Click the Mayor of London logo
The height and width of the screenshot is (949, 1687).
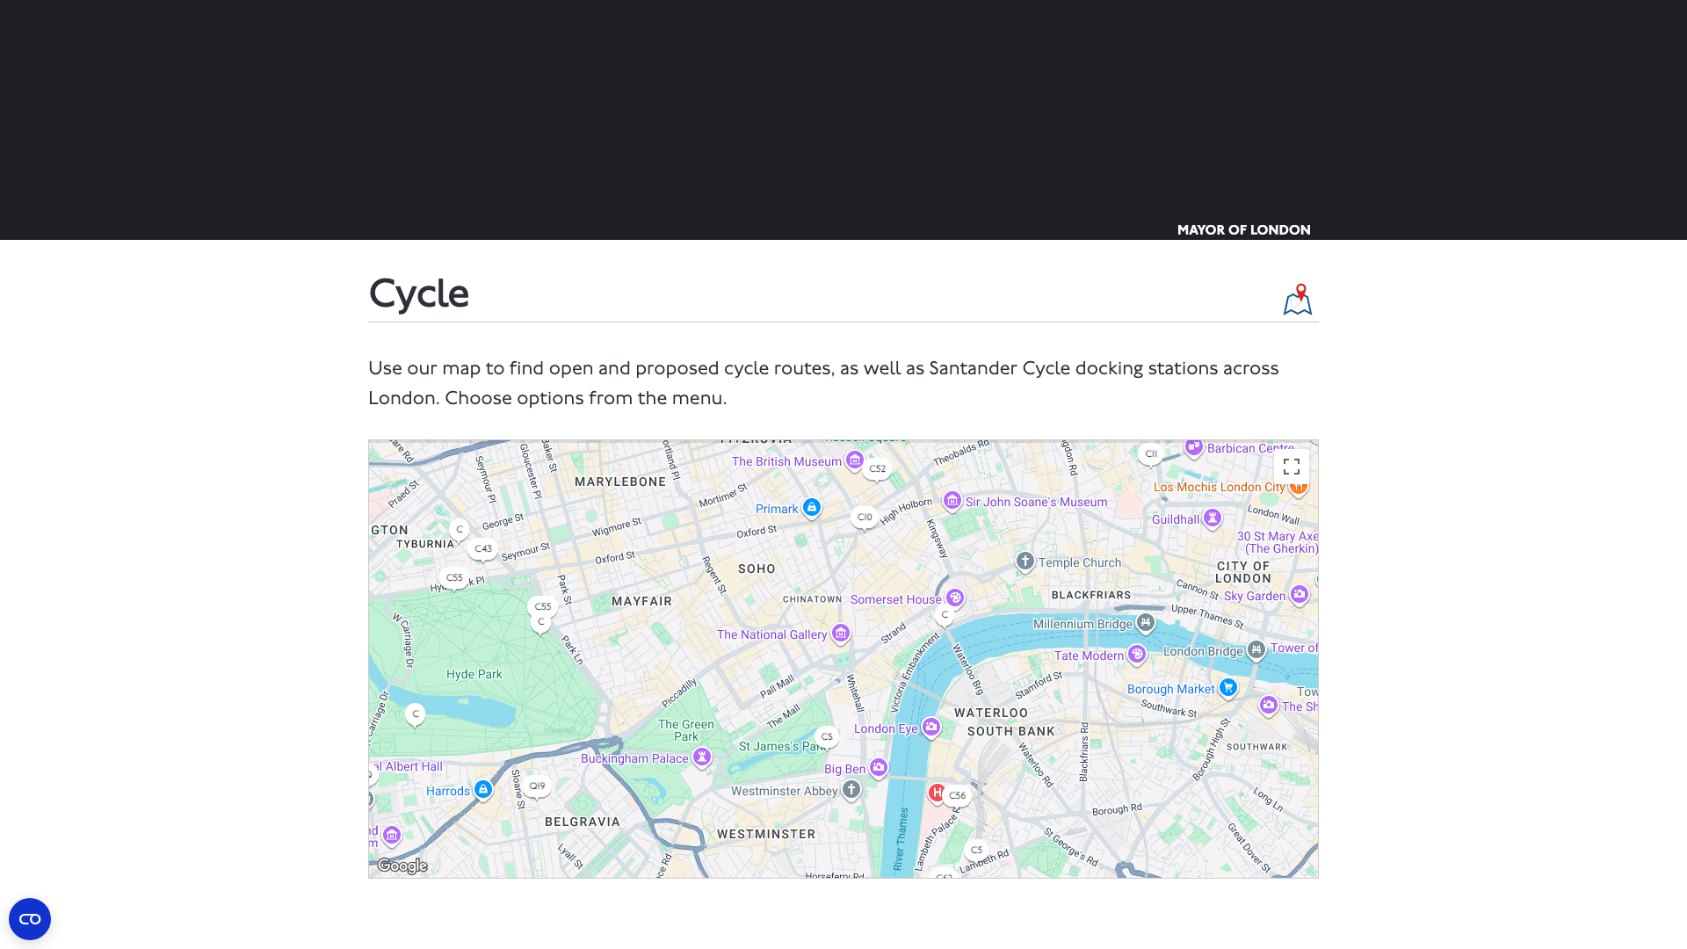(x=1243, y=230)
